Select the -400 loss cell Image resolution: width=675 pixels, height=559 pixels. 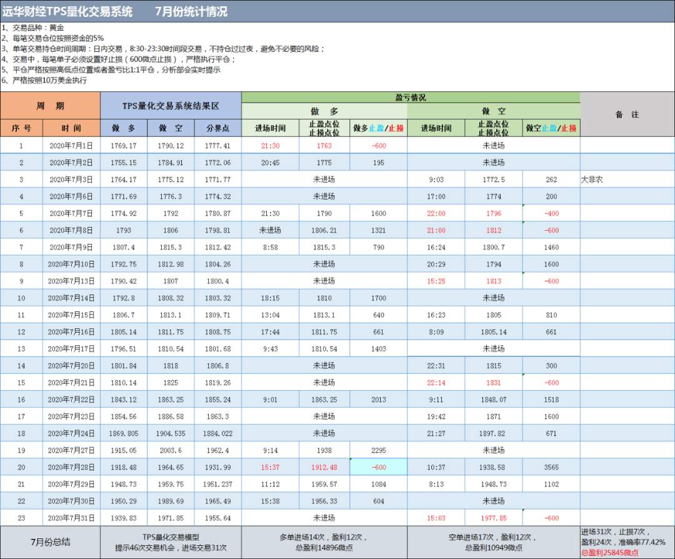coord(551,214)
